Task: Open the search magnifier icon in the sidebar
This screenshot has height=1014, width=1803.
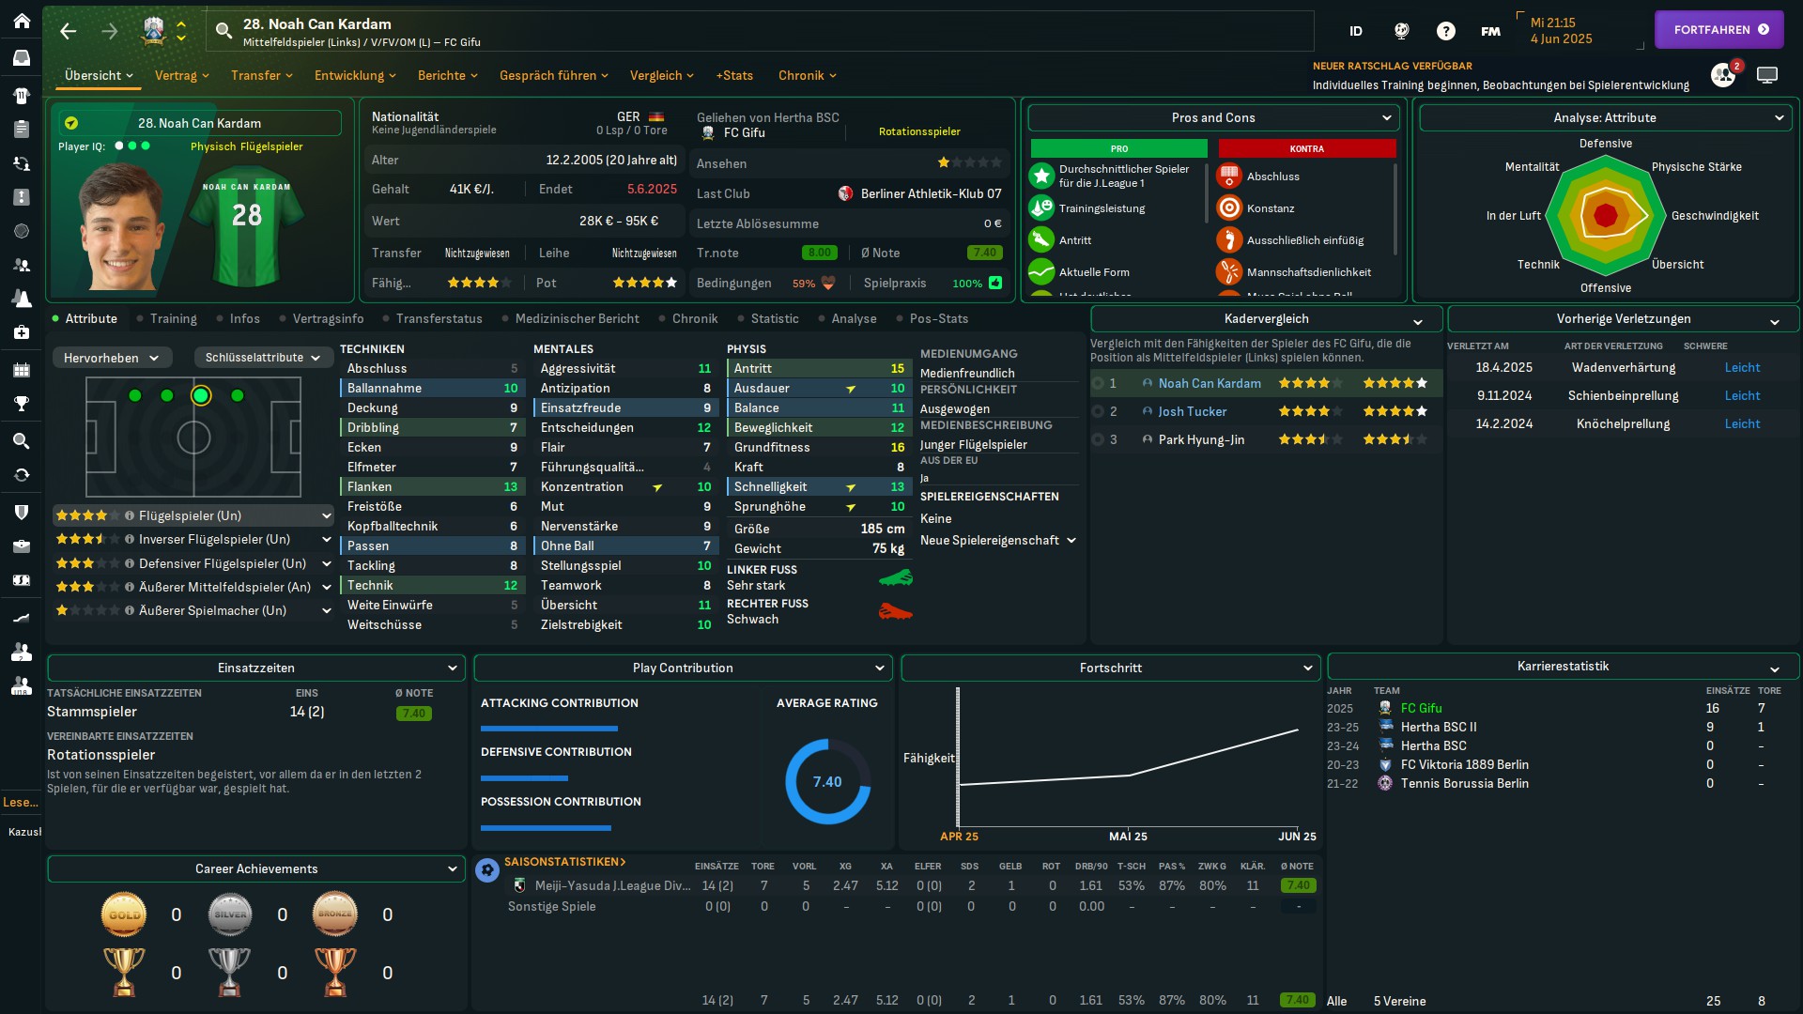Action: coord(22,440)
